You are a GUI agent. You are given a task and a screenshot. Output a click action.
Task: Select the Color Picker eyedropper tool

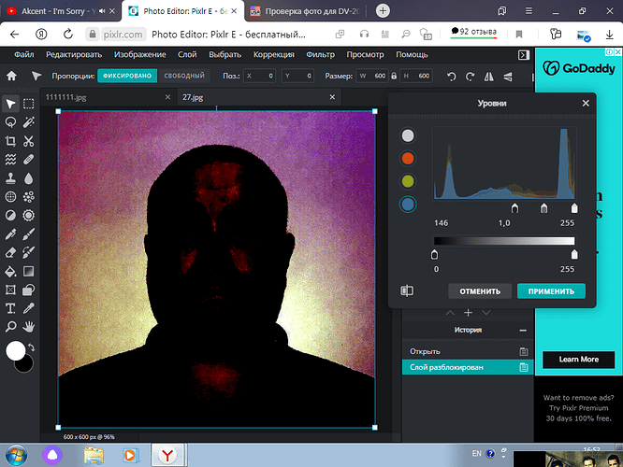[28, 308]
